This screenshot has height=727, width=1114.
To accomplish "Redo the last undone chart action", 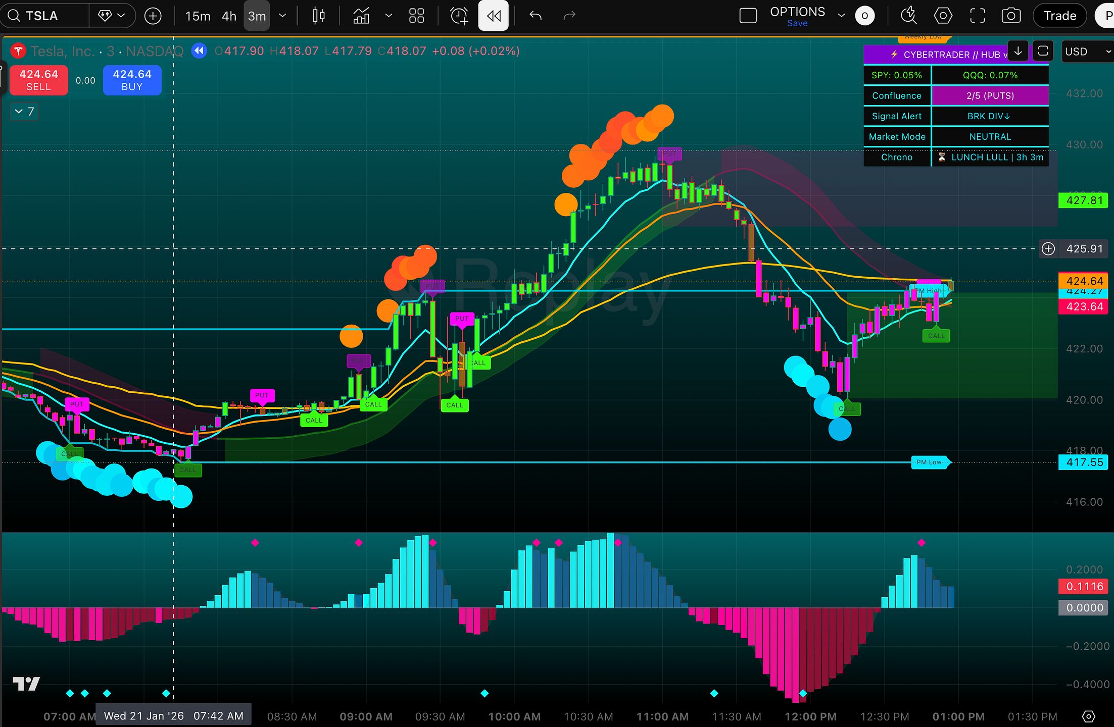I will pos(569,16).
